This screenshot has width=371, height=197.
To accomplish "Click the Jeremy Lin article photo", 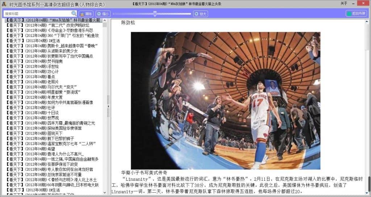I will pos(225,100).
